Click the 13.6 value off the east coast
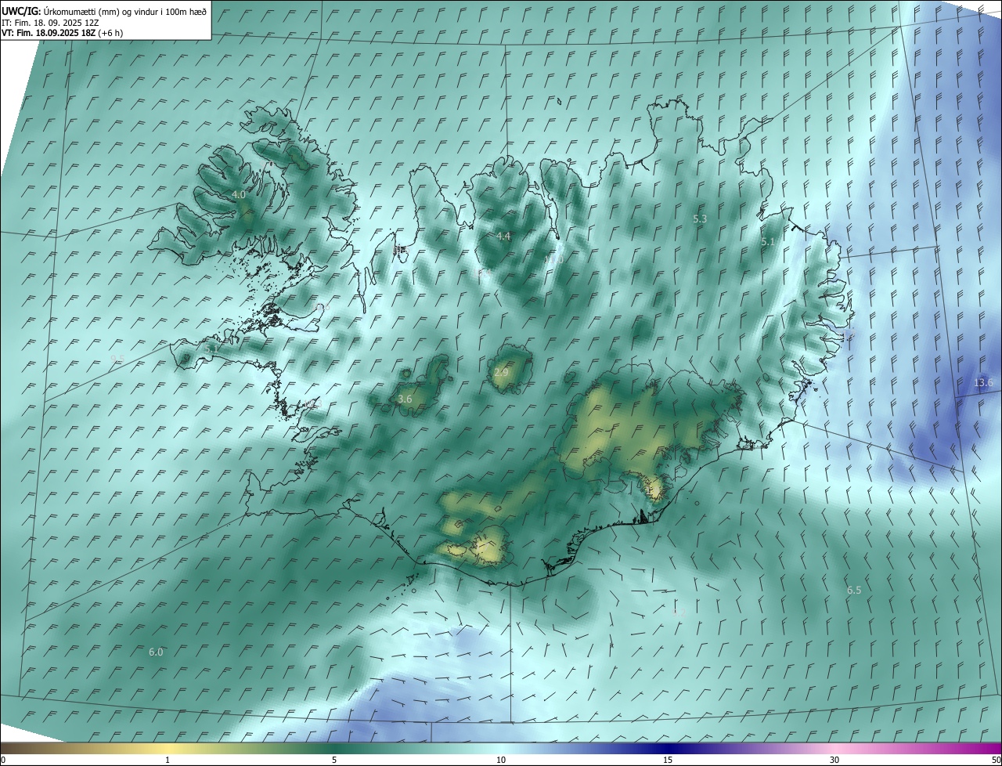 pos(983,382)
